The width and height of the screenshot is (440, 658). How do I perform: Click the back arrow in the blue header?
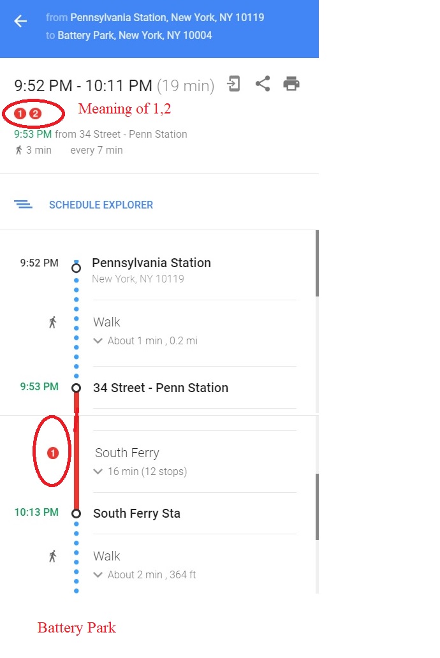[20, 21]
